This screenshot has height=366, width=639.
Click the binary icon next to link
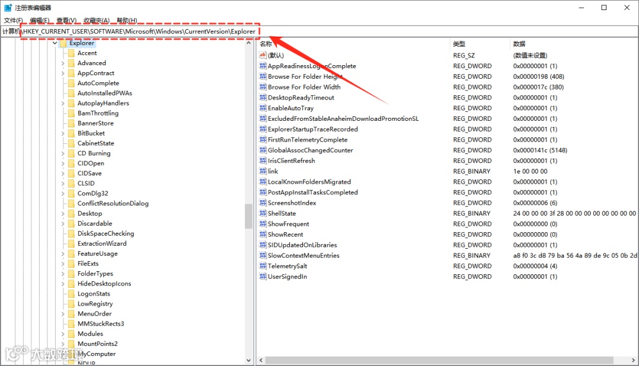coord(263,171)
